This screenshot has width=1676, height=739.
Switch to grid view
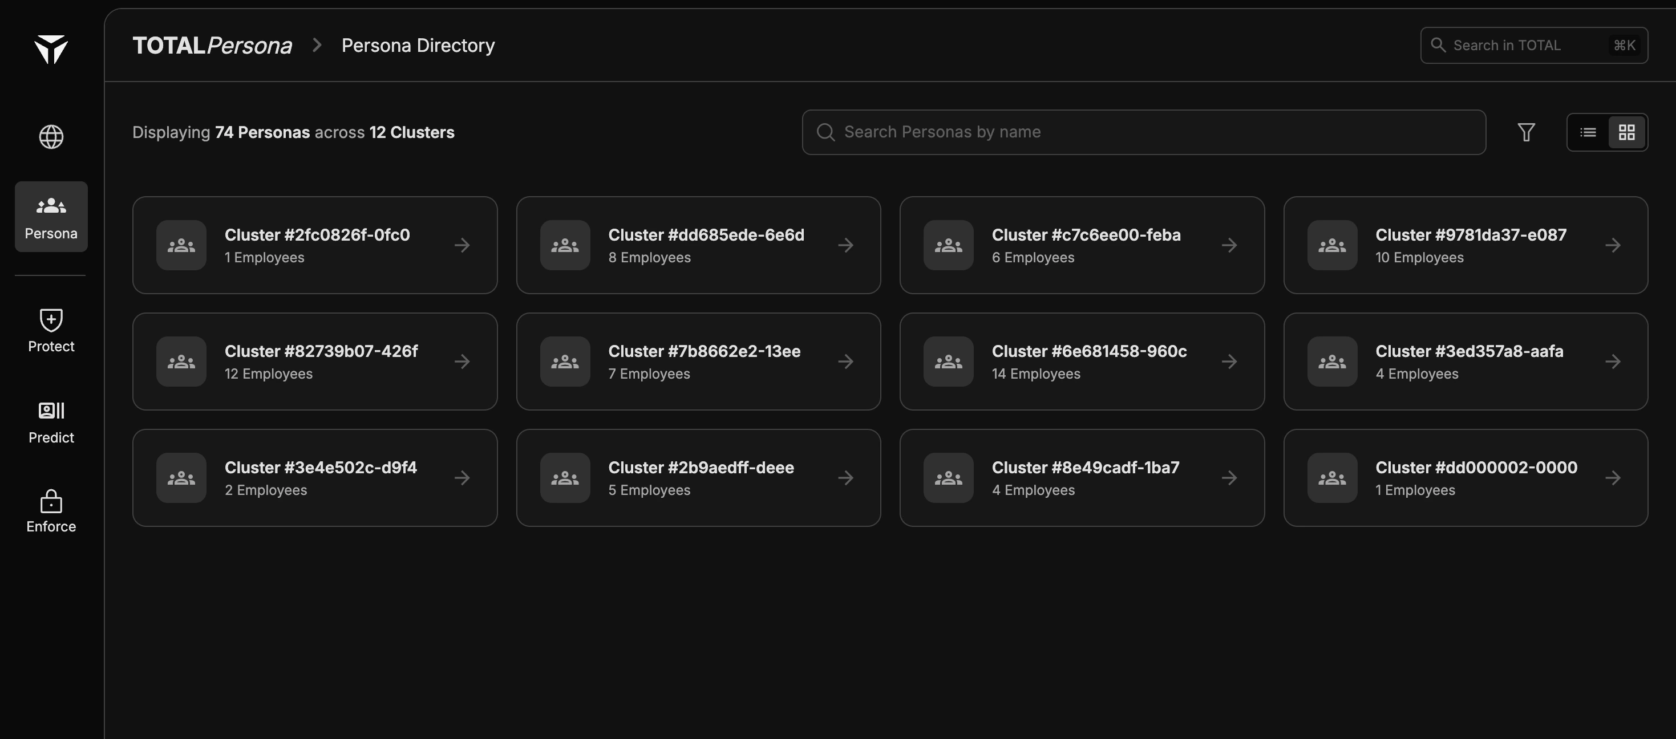coord(1626,133)
